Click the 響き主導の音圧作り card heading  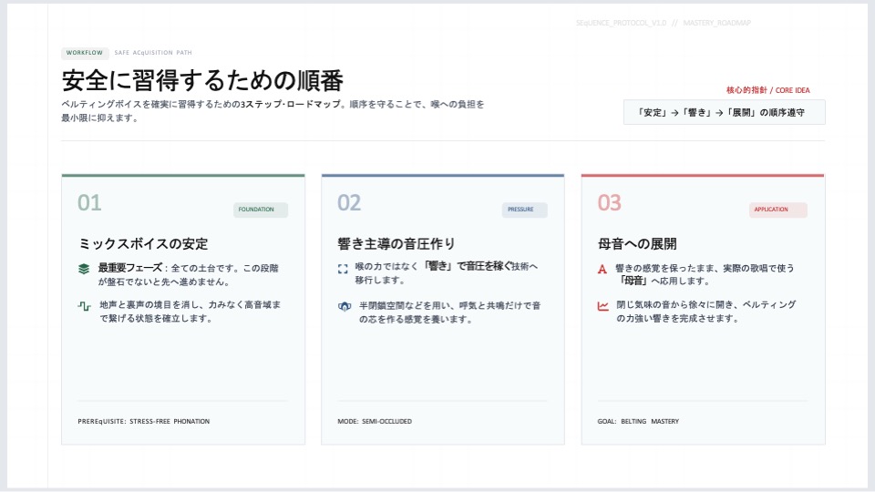coord(396,243)
